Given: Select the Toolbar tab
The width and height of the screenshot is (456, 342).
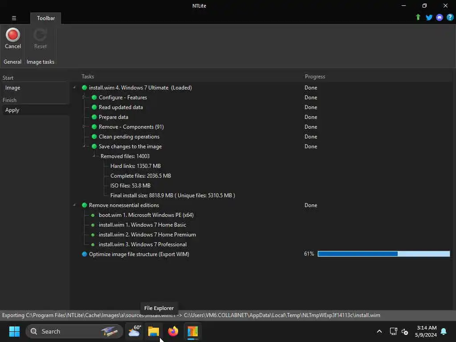Looking at the screenshot, I should pos(46,18).
